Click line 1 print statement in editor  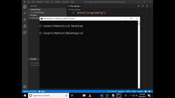pos(91,13)
